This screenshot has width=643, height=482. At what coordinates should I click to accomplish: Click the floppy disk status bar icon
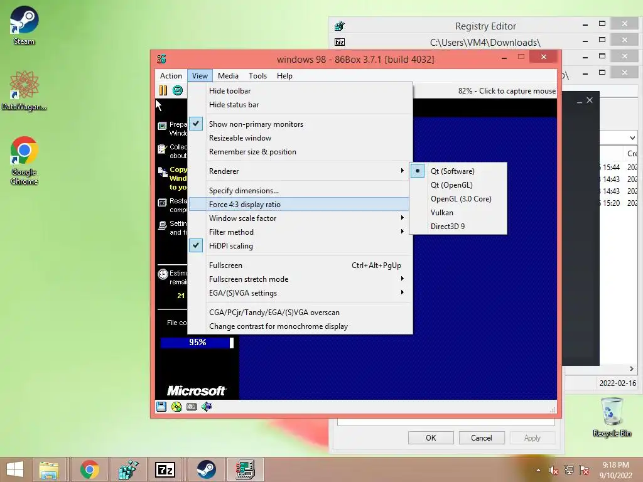click(x=161, y=407)
